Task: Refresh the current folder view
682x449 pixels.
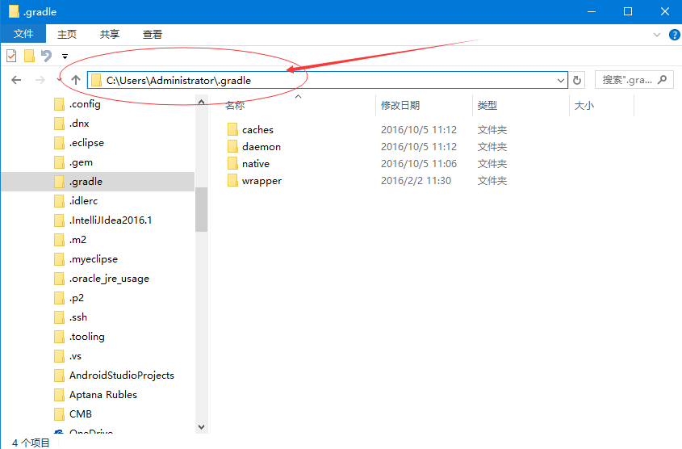Action: click(577, 80)
